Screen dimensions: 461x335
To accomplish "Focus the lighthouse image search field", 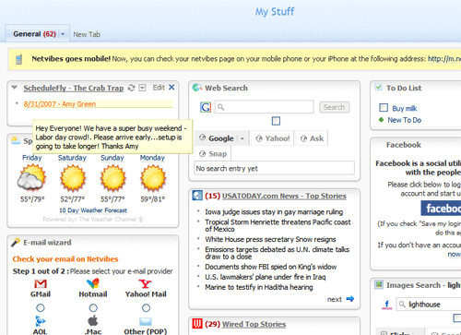I will click(x=429, y=305).
